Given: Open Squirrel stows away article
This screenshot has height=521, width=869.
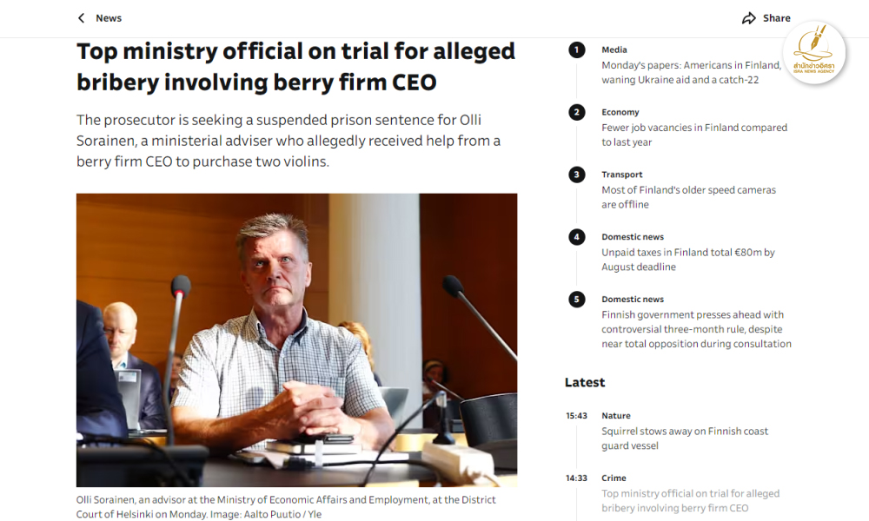Looking at the screenshot, I should coord(685,439).
